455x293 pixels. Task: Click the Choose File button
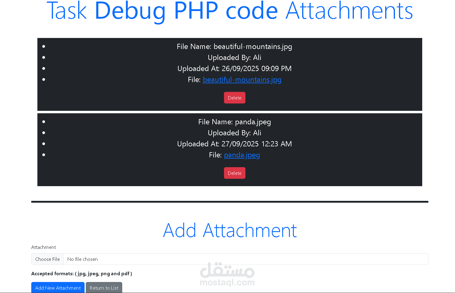point(47,259)
